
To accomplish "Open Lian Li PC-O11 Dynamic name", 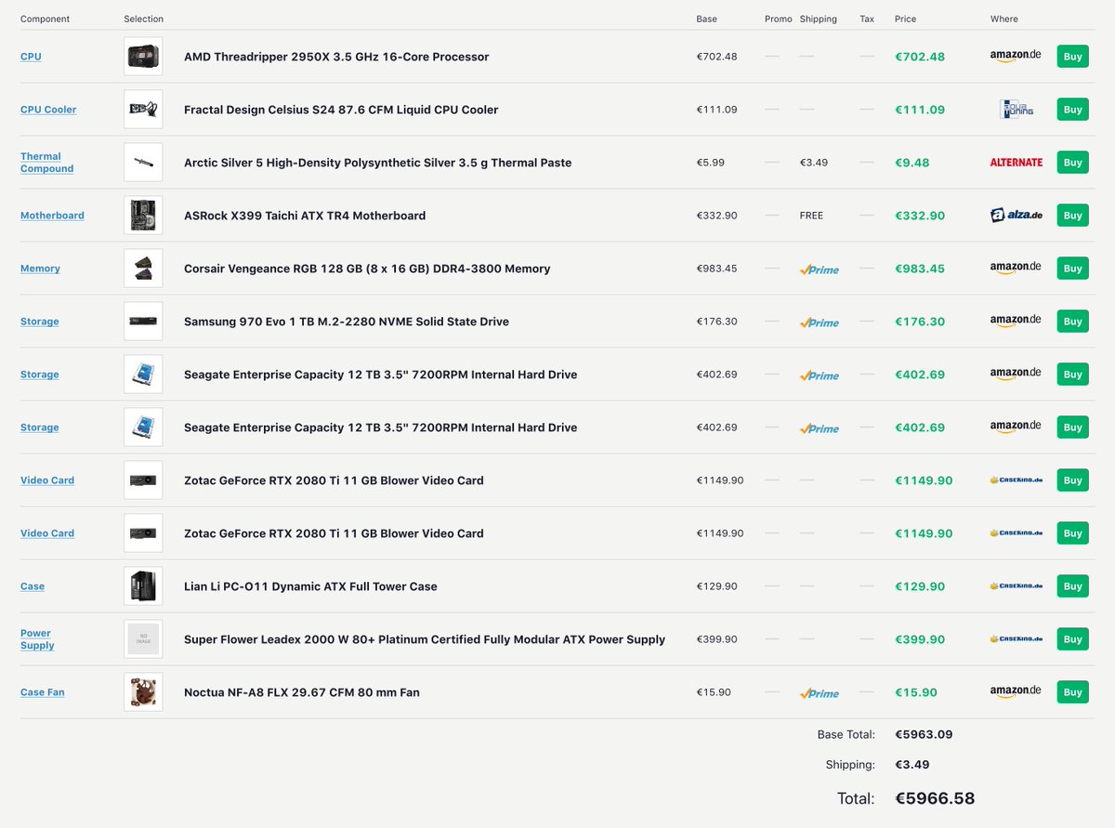I will tap(310, 586).
